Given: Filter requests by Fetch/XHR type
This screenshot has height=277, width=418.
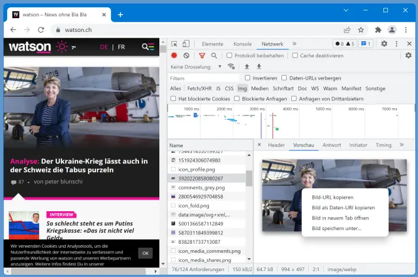Looking at the screenshot, I should point(199,88).
